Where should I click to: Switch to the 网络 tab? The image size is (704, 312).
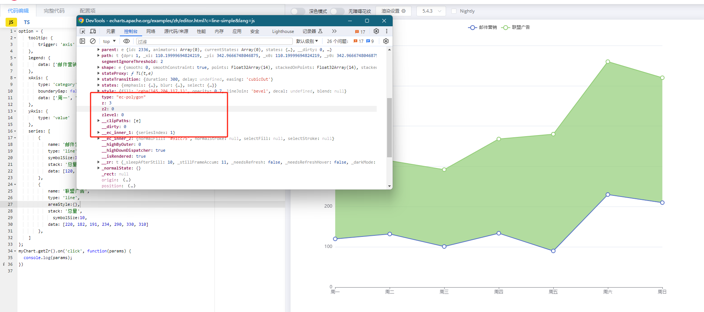pos(151,31)
